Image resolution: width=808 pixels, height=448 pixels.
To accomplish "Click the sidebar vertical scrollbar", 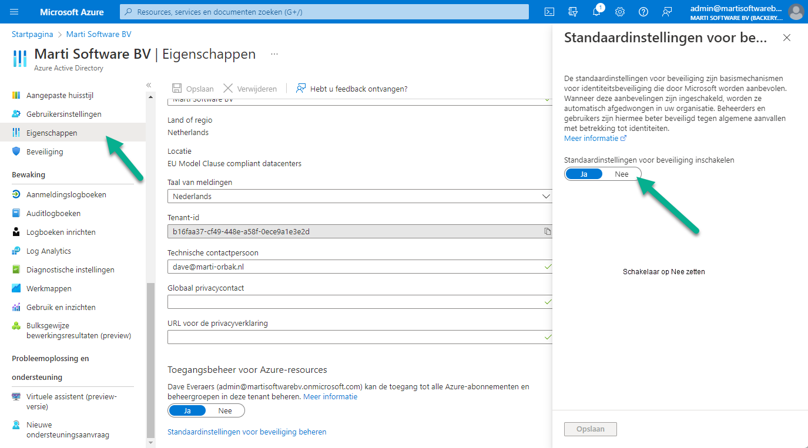I will click(150, 361).
